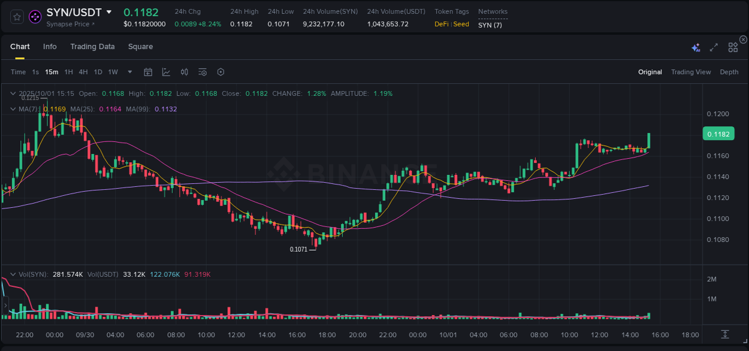Open the chart settings hexagon icon

221,72
